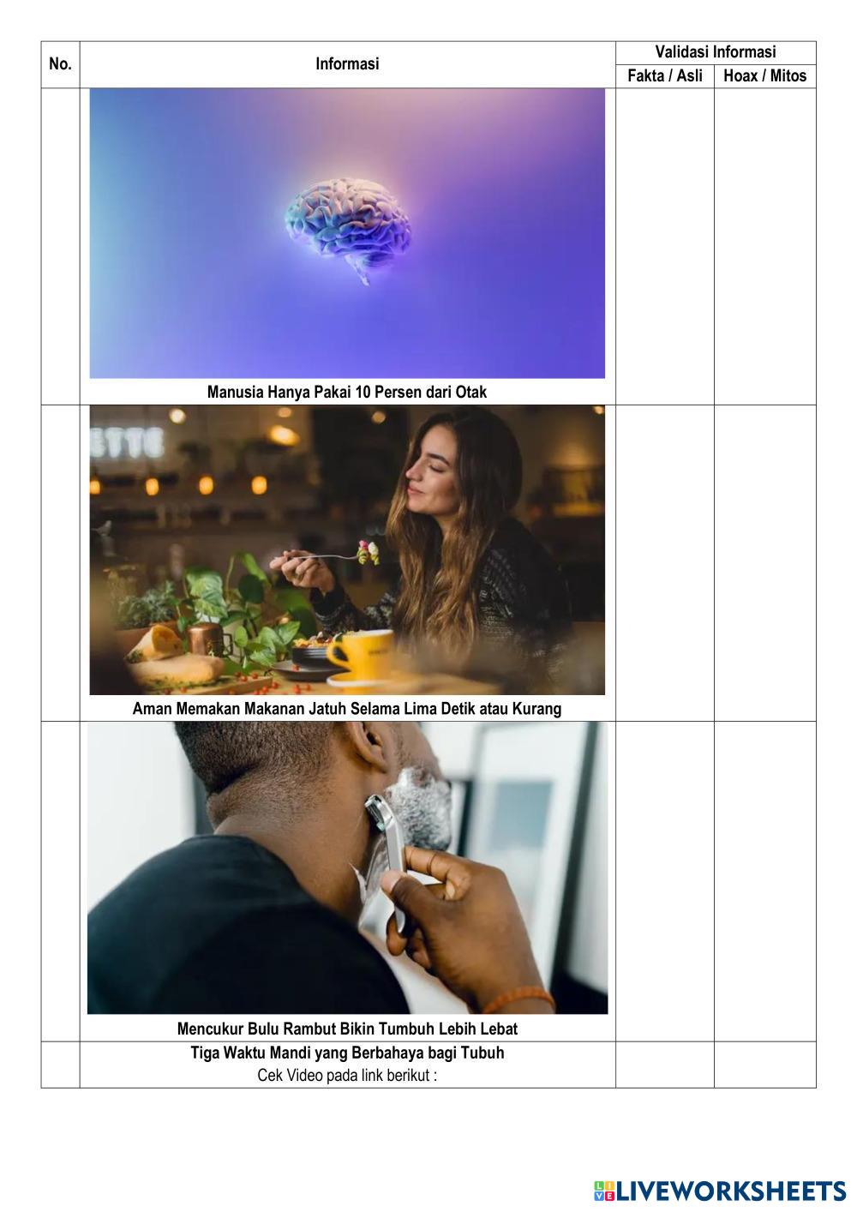Click the Liveworksheets logo icon

point(604,1191)
